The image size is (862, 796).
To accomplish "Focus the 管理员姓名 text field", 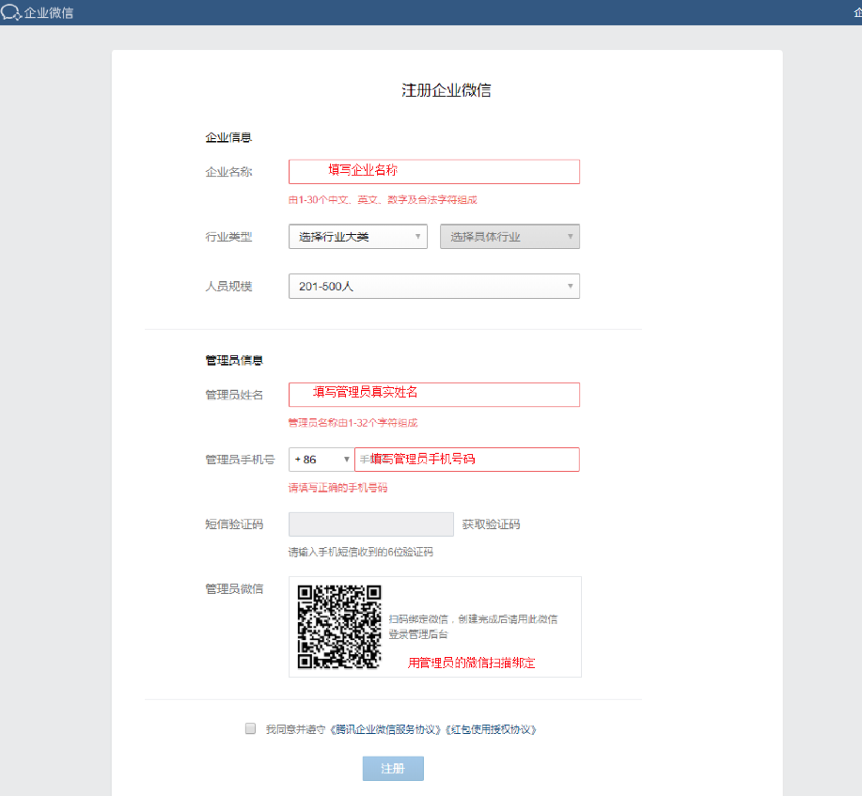I will pos(433,394).
